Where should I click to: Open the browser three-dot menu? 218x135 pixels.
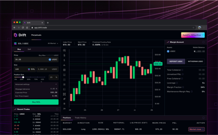204,28
